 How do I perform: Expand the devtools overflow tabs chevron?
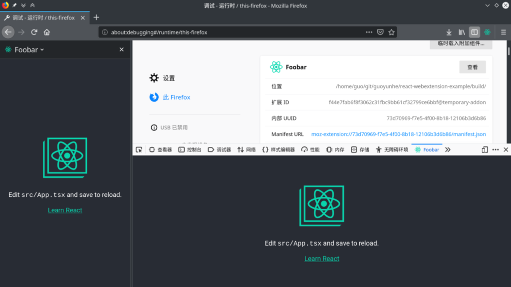[448, 149]
